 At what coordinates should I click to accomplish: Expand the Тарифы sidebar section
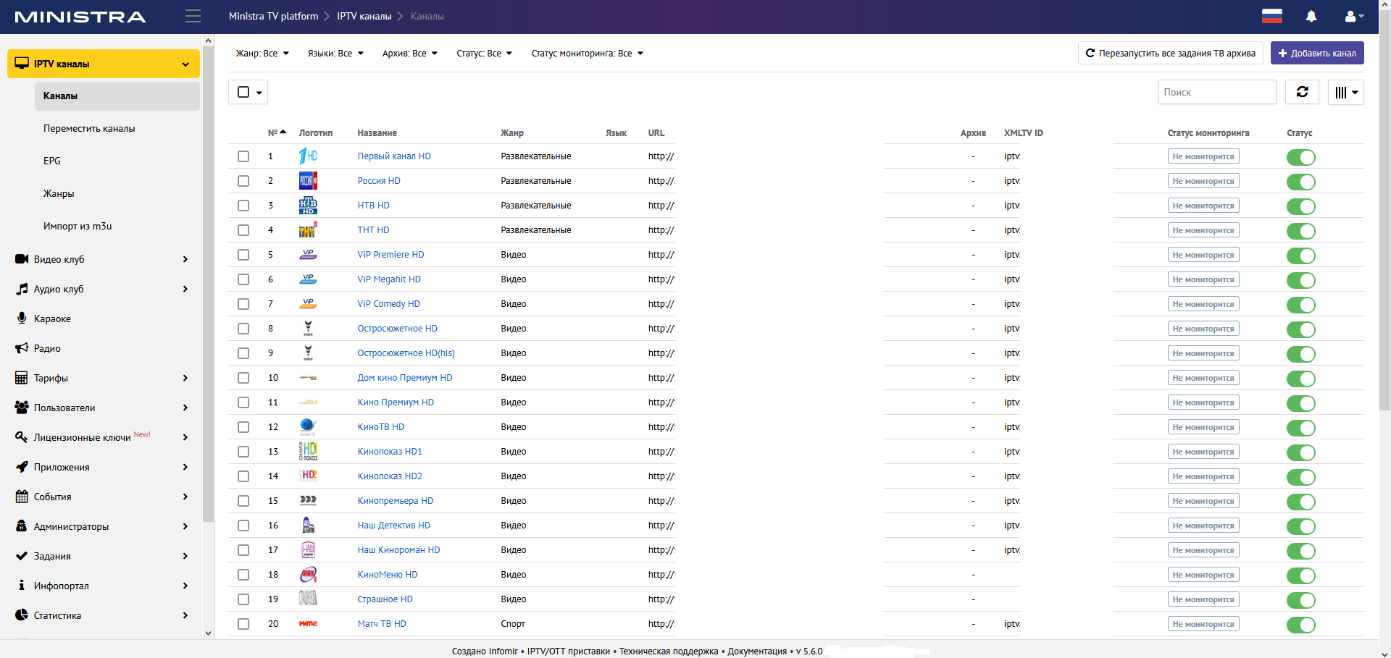pyautogui.click(x=104, y=378)
